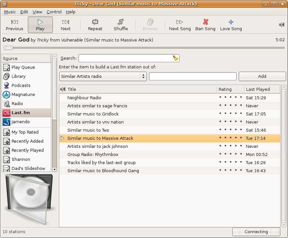Screen dimensions: 288x238
Task: Open the Similar Artists radio dropdown
Action: pyautogui.click(x=103, y=76)
